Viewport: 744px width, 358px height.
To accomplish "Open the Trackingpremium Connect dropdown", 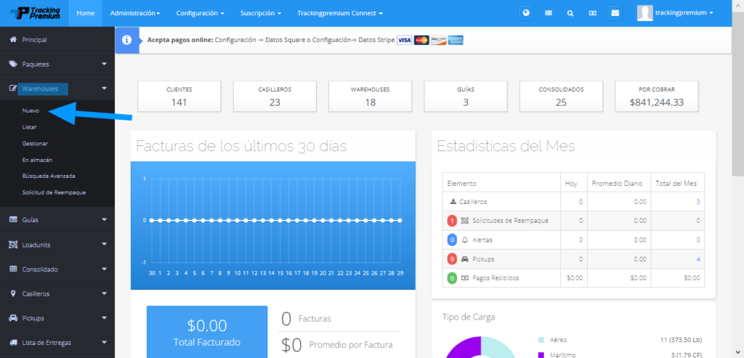I will 340,13.
